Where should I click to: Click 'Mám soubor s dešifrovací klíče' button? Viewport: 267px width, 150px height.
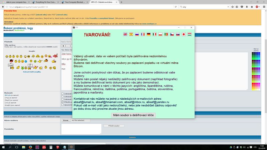click(x=133, y=115)
